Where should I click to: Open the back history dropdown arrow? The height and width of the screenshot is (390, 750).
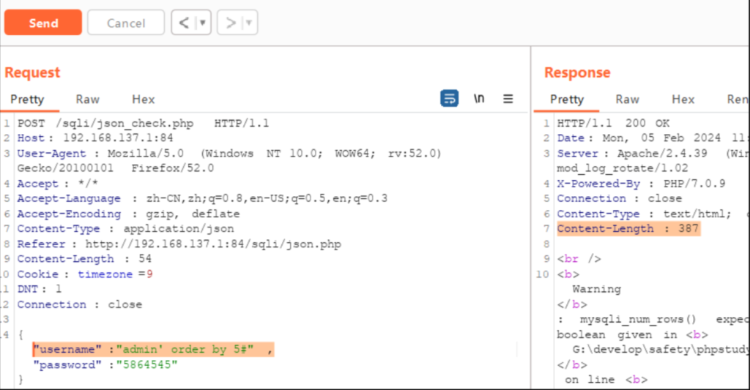203,23
